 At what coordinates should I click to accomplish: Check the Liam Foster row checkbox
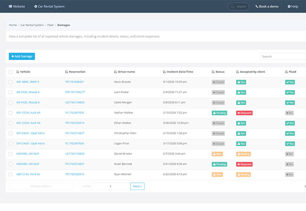click(x=10, y=92)
